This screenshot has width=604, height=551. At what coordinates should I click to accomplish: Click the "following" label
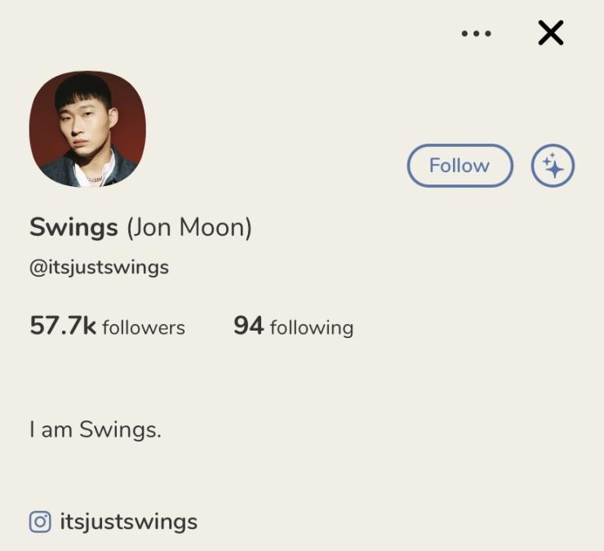click(311, 327)
